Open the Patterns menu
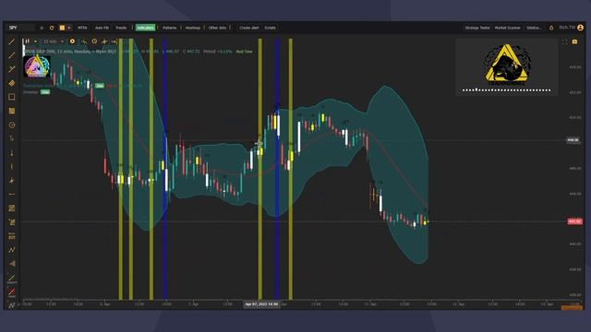Image resolution: width=591 pixels, height=332 pixels. coord(169,28)
